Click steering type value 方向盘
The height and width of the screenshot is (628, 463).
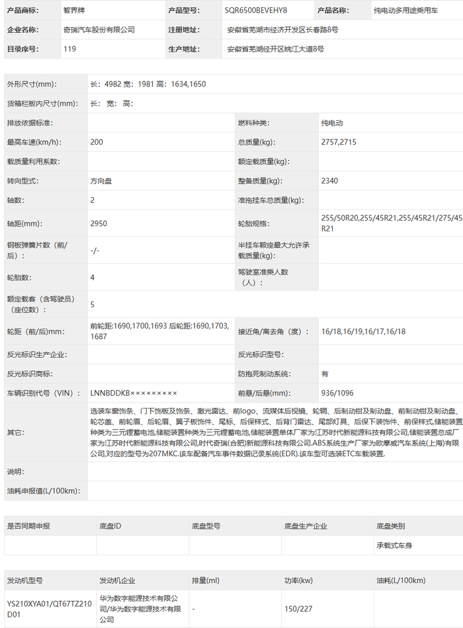click(x=101, y=181)
